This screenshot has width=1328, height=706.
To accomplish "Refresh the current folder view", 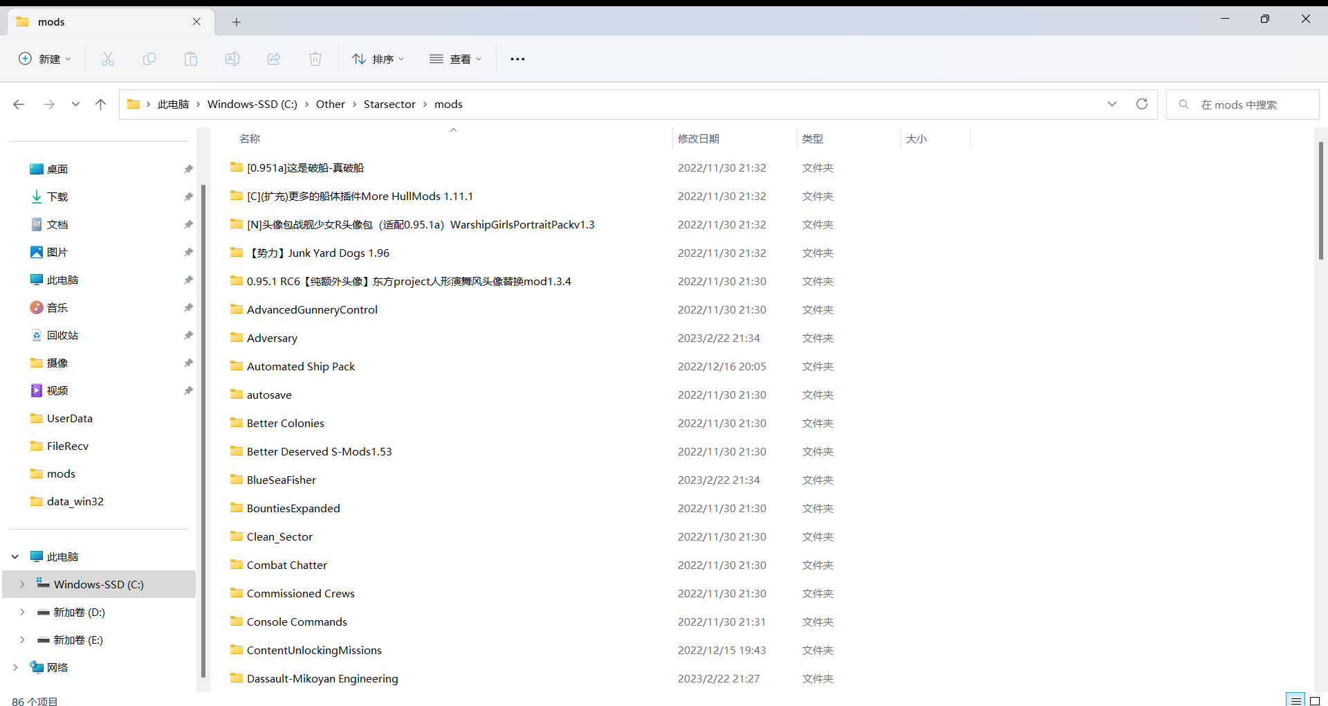I will tap(1142, 104).
